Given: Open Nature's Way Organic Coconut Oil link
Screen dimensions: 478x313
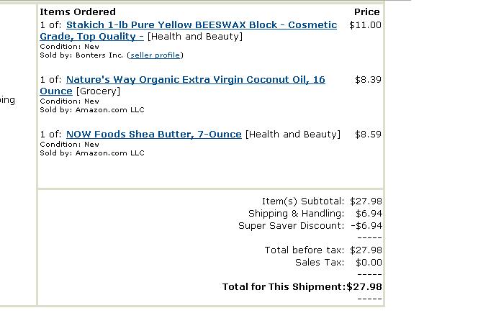Looking at the screenshot, I should (x=195, y=80).
